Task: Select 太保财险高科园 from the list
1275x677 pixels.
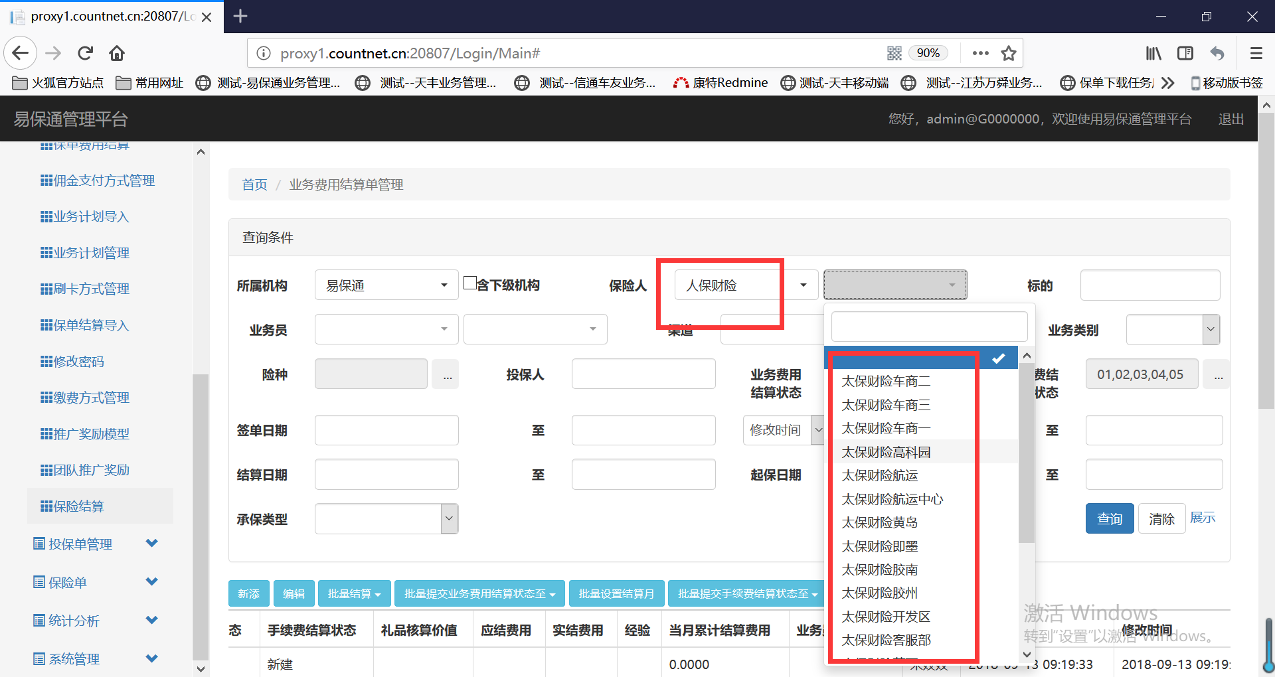Action: click(886, 452)
